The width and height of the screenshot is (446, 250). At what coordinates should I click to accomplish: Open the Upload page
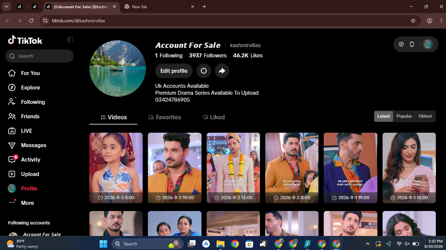pyautogui.click(x=23, y=174)
